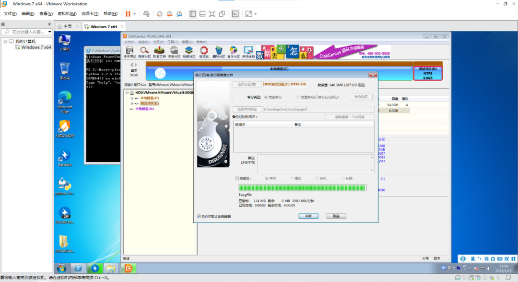
Task: Click VMware enter full screen icon
Action: 212,14
